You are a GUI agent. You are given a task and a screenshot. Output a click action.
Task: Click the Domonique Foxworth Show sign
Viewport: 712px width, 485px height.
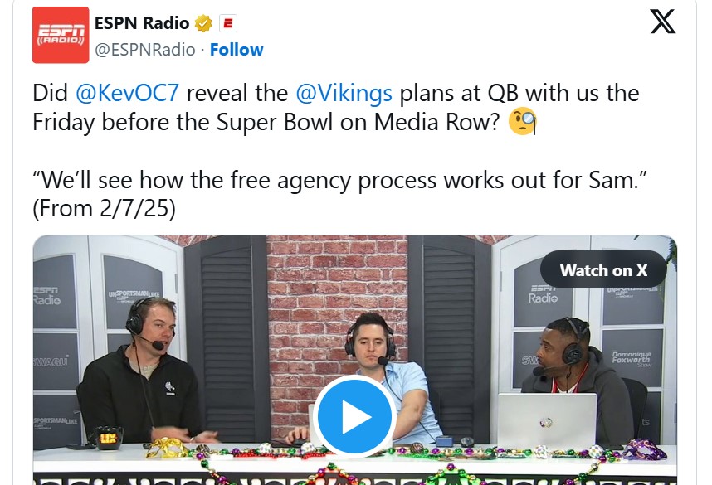point(632,357)
